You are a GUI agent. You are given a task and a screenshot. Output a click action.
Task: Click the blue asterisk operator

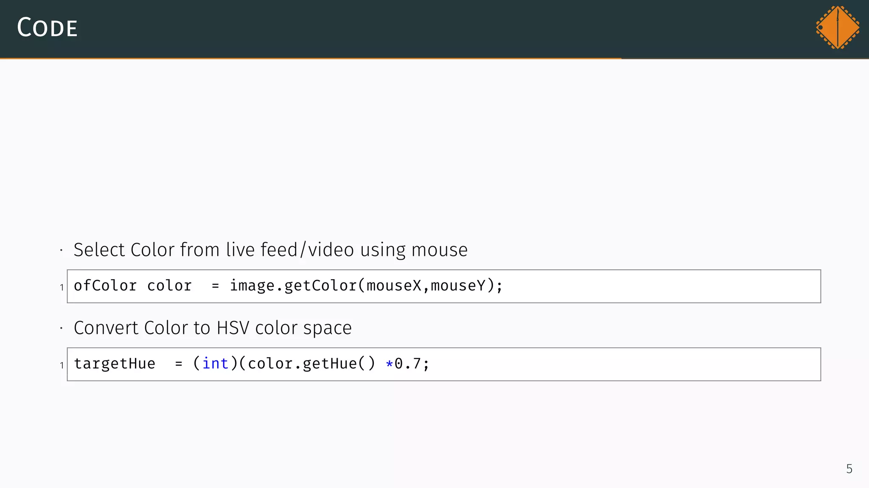[389, 363]
